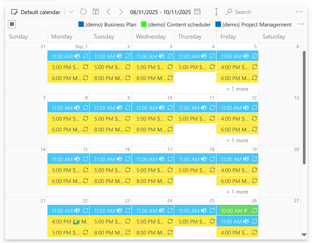Refresh the calendar view
This screenshot has width=312, height=243.
point(83,12)
